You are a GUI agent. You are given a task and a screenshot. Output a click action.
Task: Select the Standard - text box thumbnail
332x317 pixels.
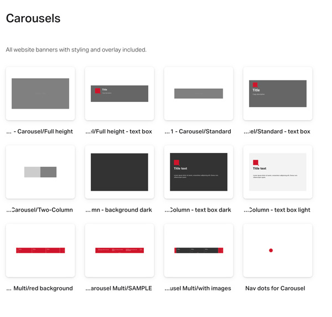click(x=278, y=94)
